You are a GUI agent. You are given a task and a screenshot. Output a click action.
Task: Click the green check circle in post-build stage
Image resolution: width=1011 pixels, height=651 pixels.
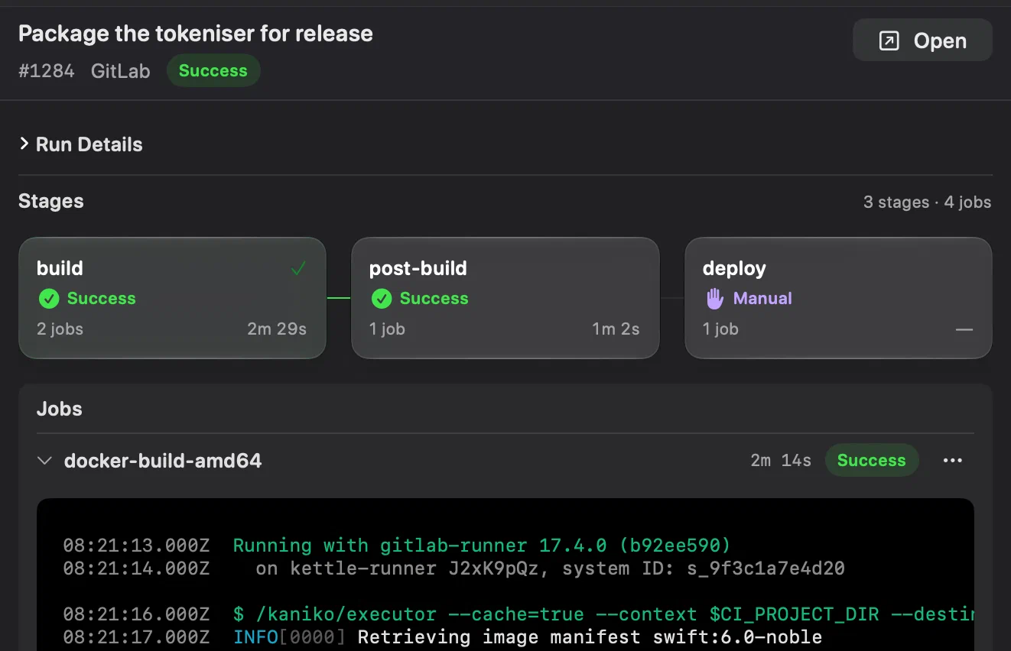click(x=382, y=299)
